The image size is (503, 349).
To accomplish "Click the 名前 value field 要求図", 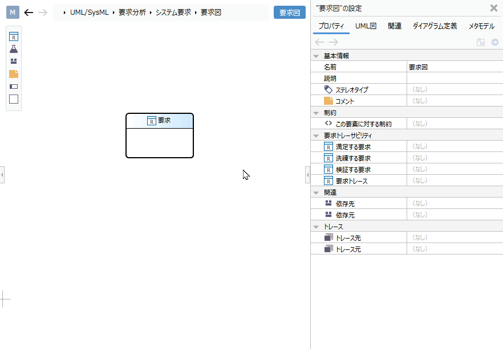I will point(455,67).
